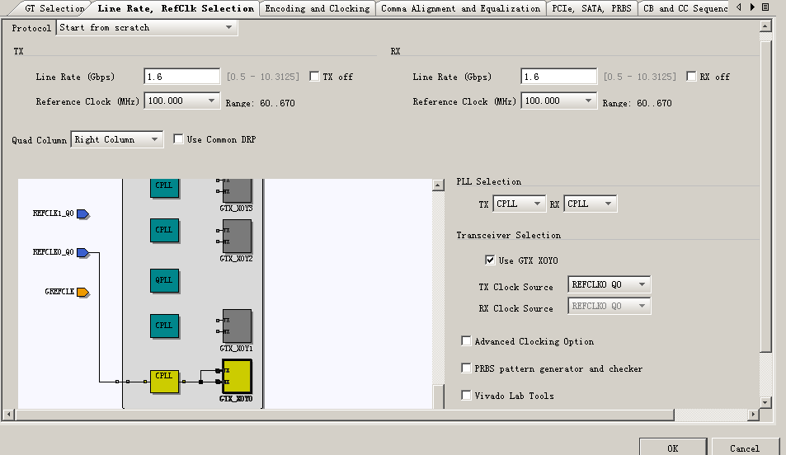This screenshot has width=786, height=455.
Task: Switch to Encoding and Clocking tab
Action: (317, 9)
